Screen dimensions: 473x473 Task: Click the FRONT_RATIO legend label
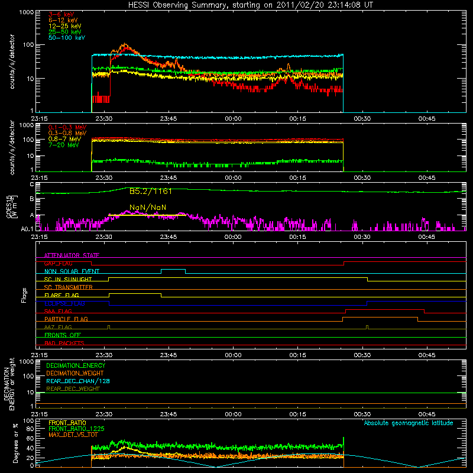tap(67, 423)
